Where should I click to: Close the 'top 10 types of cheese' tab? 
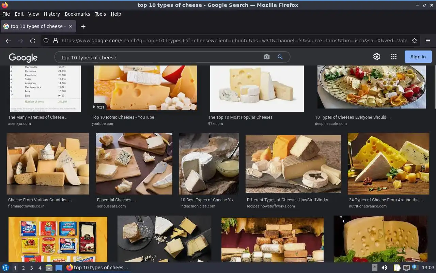tap(71, 26)
